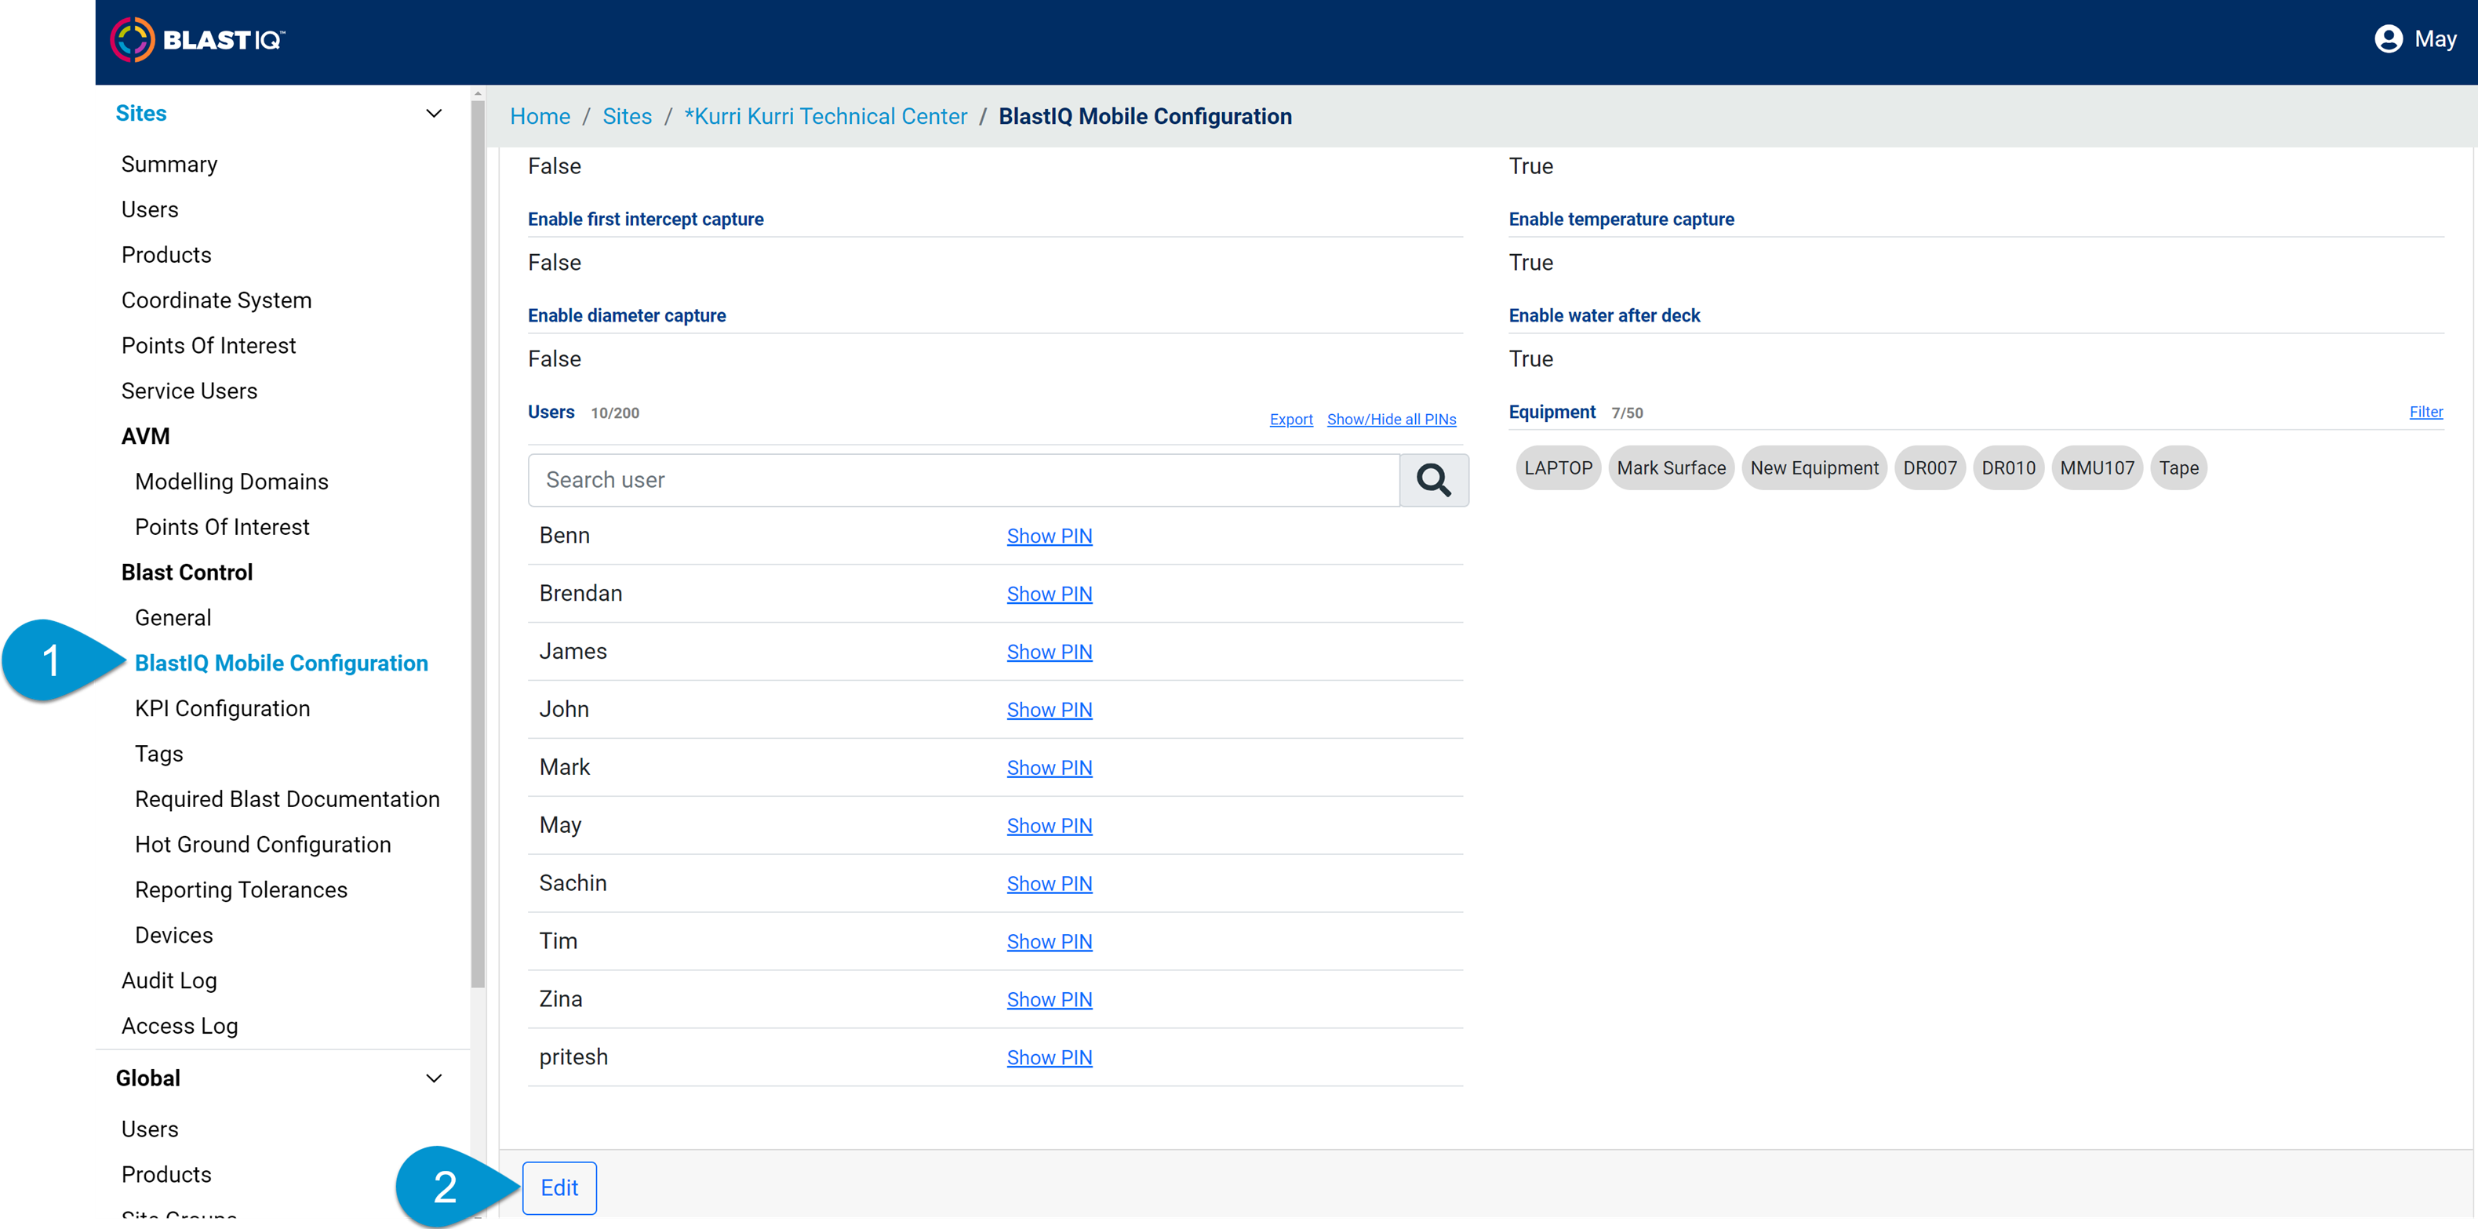The height and width of the screenshot is (1229, 2478).
Task: Show PIN for pritesh
Action: coord(1050,1058)
